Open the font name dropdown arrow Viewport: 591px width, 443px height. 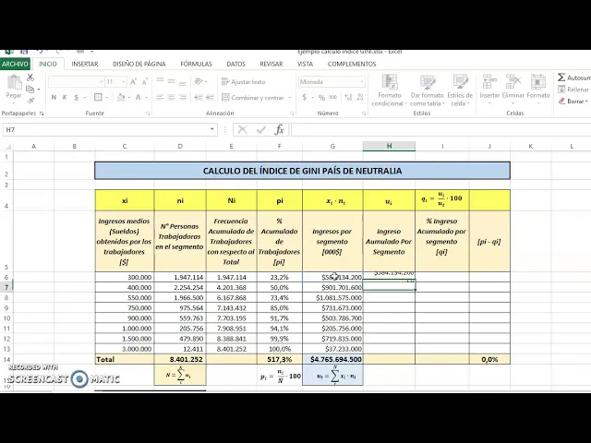click(101, 82)
